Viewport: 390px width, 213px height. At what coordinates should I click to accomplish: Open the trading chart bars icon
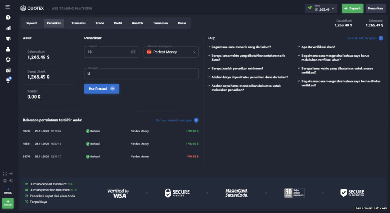coord(8,28)
